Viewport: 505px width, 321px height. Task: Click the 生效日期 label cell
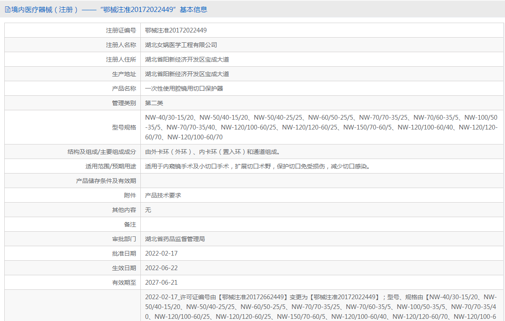[x=72, y=268]
